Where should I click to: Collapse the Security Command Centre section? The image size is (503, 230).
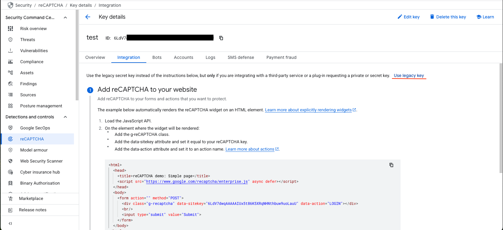click(x=65, y=17)
